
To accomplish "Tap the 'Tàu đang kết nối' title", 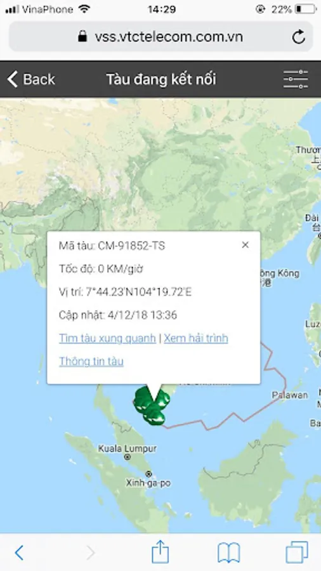I will 161,79.
